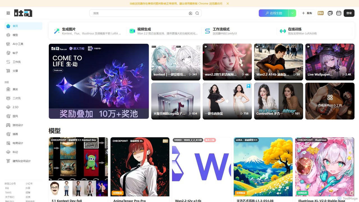This screenshot has height=202, width=359.
Task: Click the PRO badge in header
Action: 321,13
